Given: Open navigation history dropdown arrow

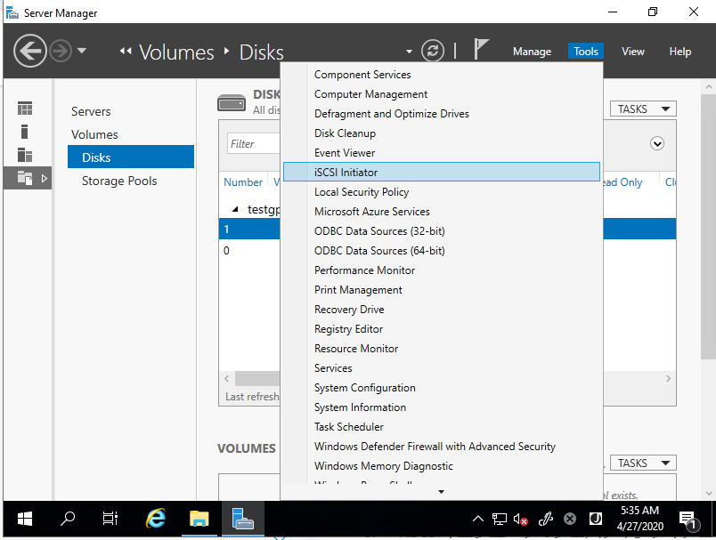Looking at the screenshot, I should 82,51.
